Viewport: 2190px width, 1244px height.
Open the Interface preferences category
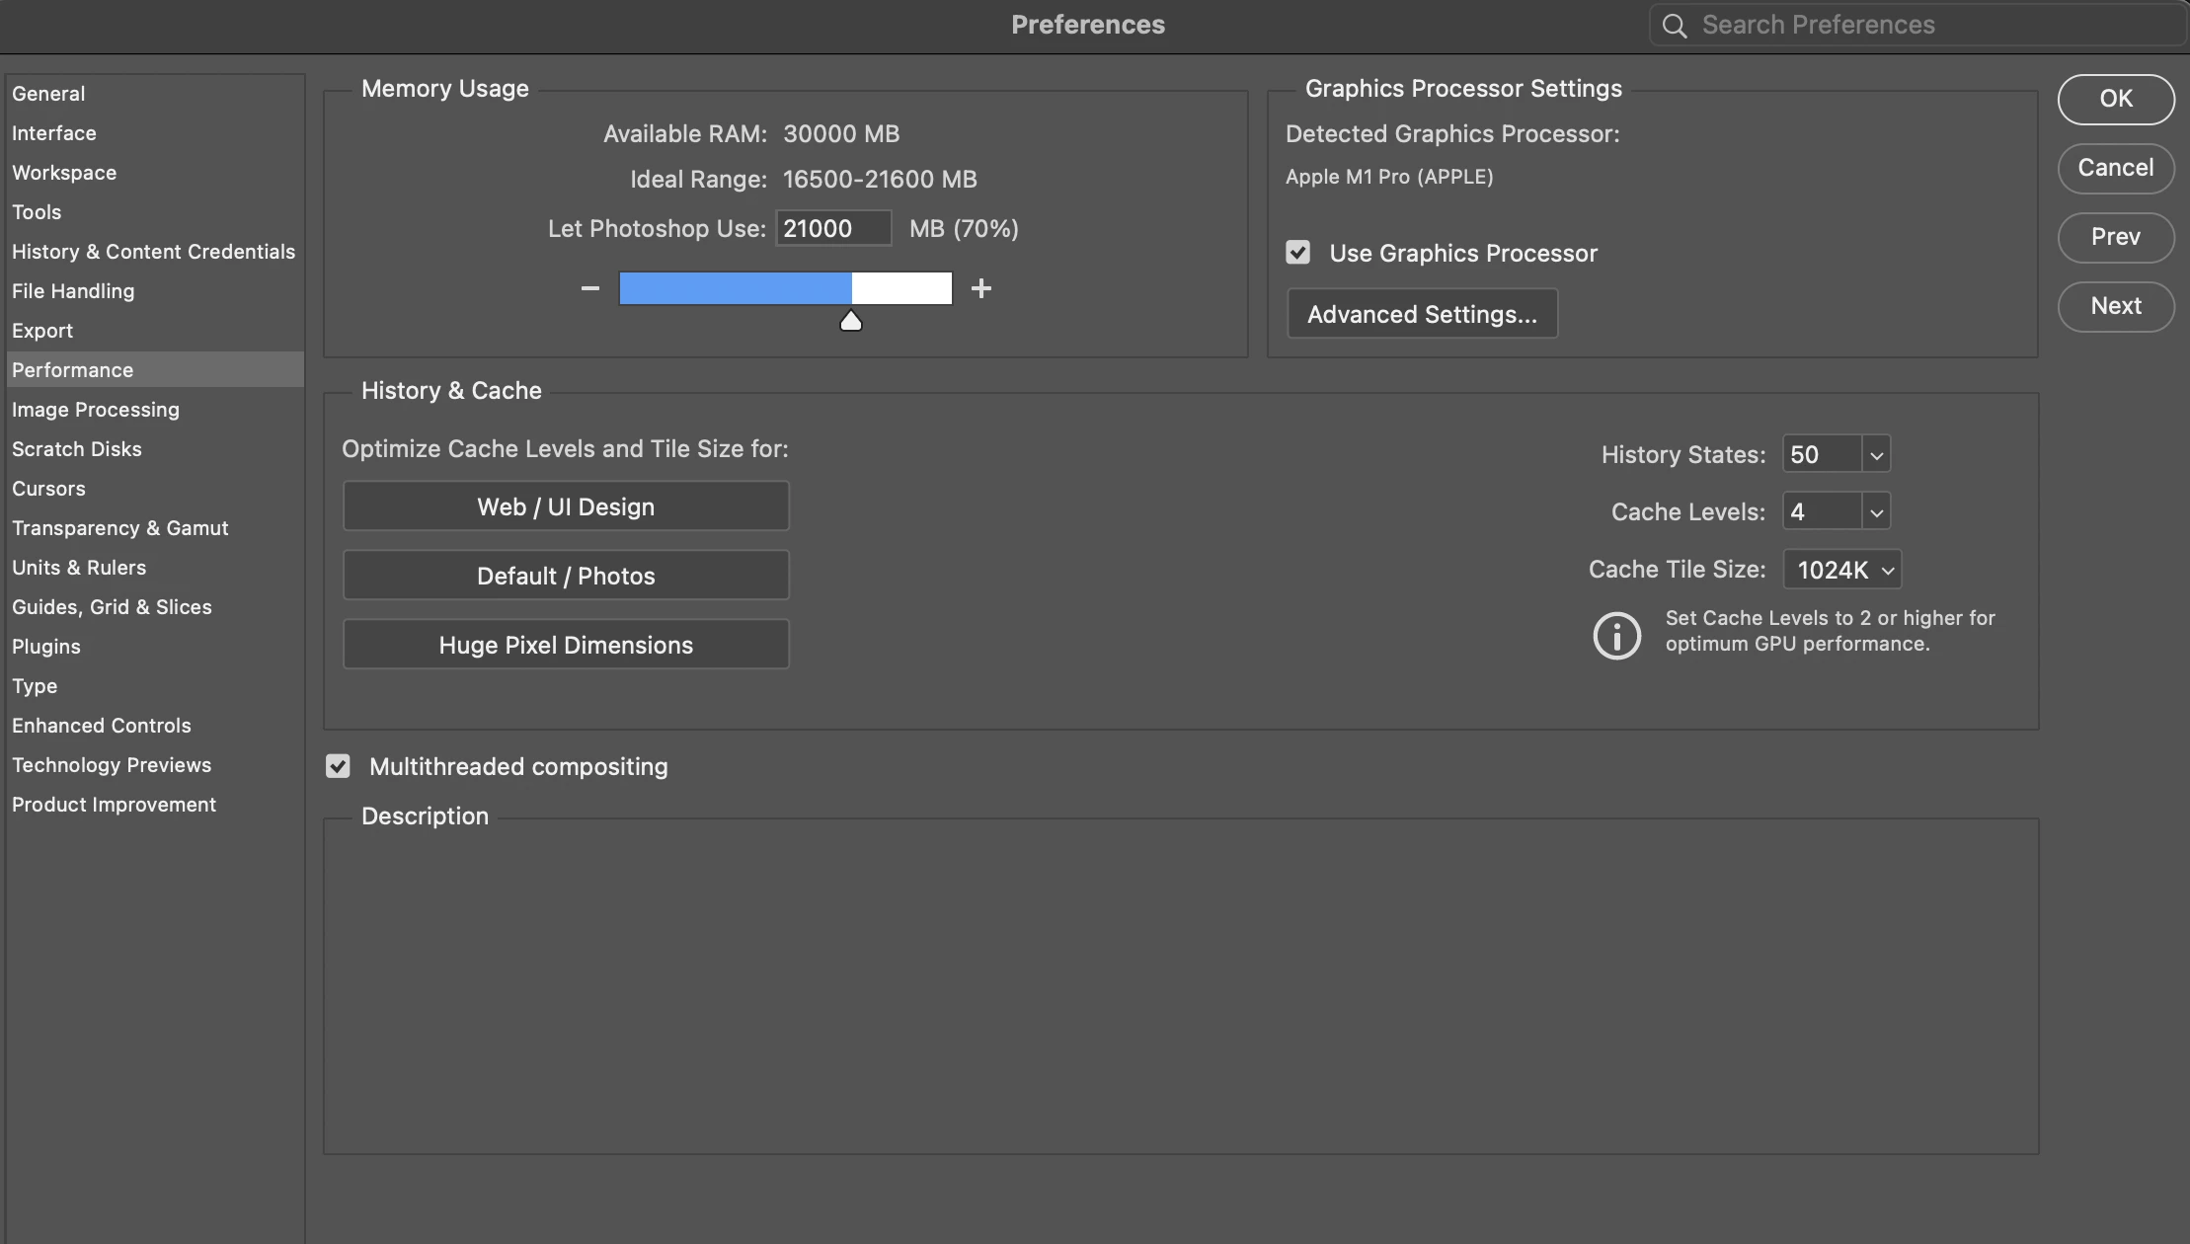tap(54, 133)
